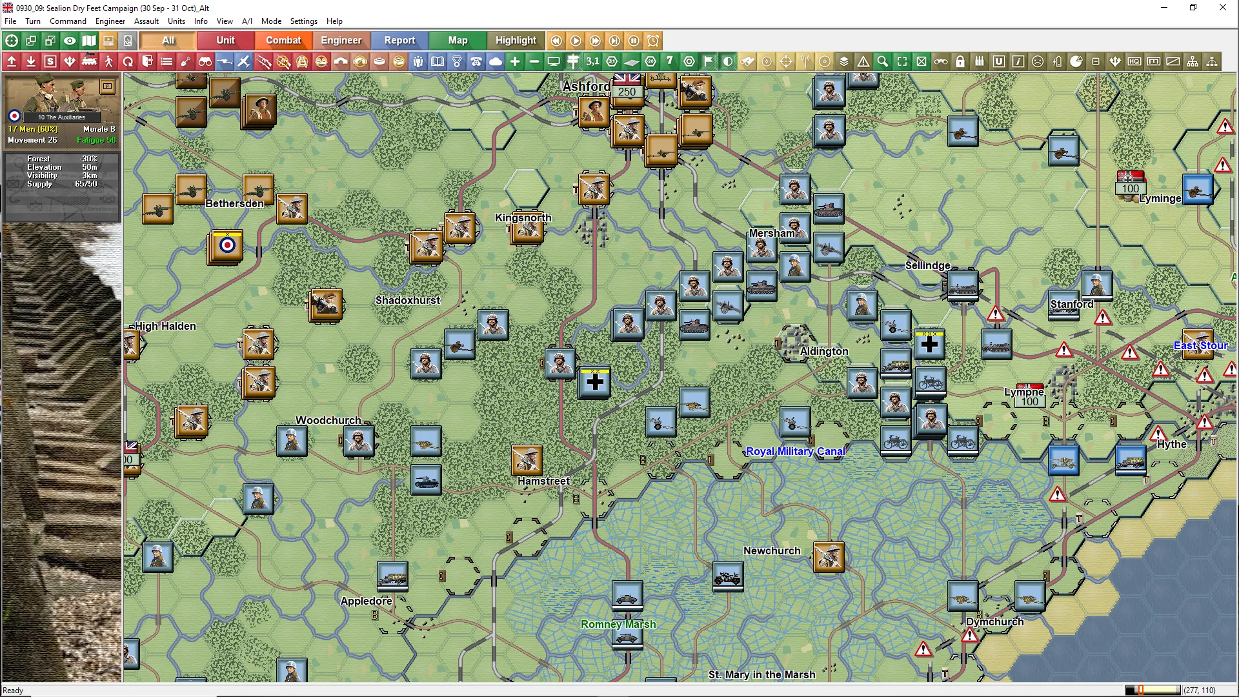Select the Highlight toolbar tab
This screenshot has width=1239, height=697.
(516, 41)
